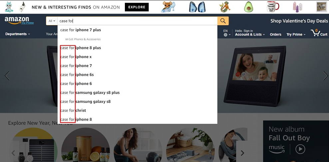Viewport: 329px width, 162px height.
Task: Go to previous hero banner slide
Action: pos(7,76)
